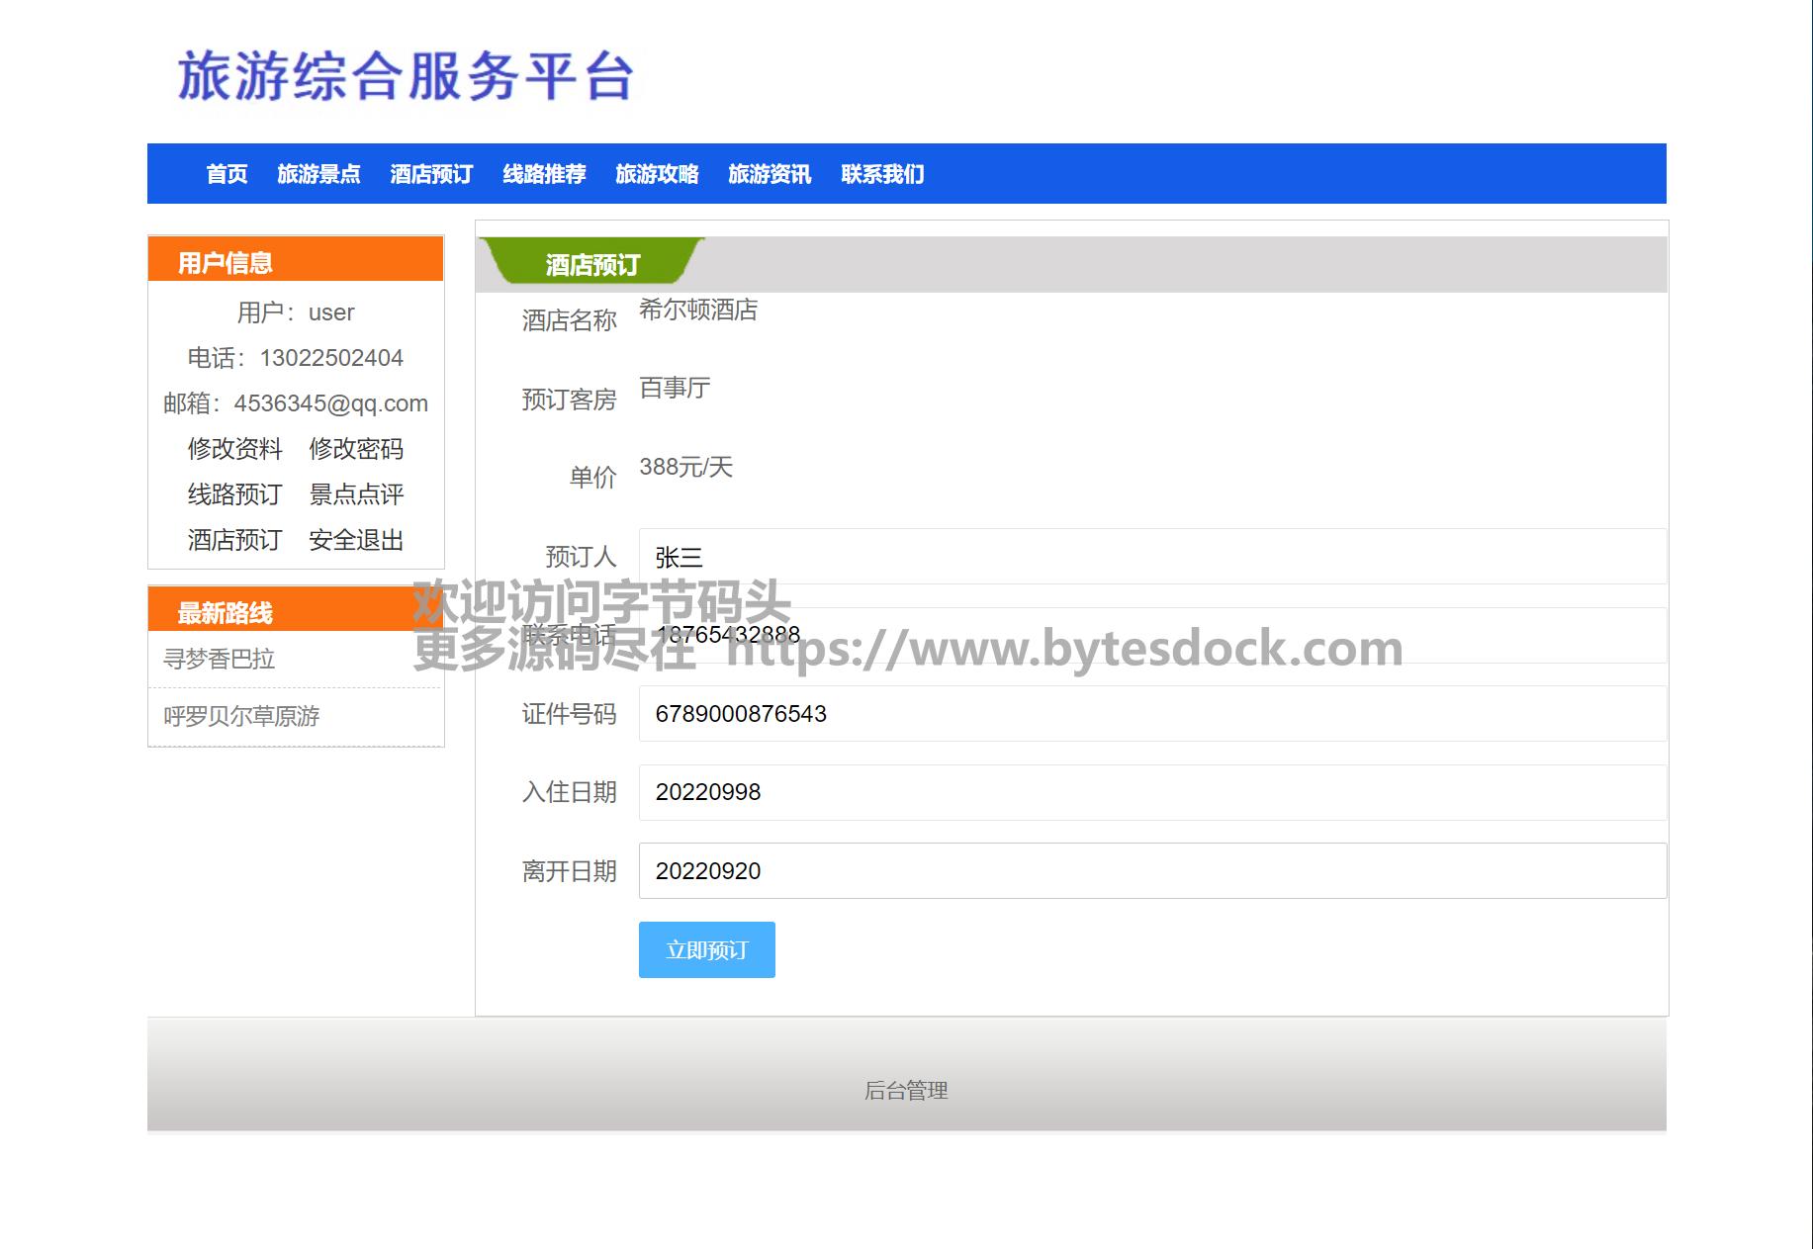Go to 酒店预订 in the top navigation bar
The image size is (1813, 1249).
click(431, 174)
